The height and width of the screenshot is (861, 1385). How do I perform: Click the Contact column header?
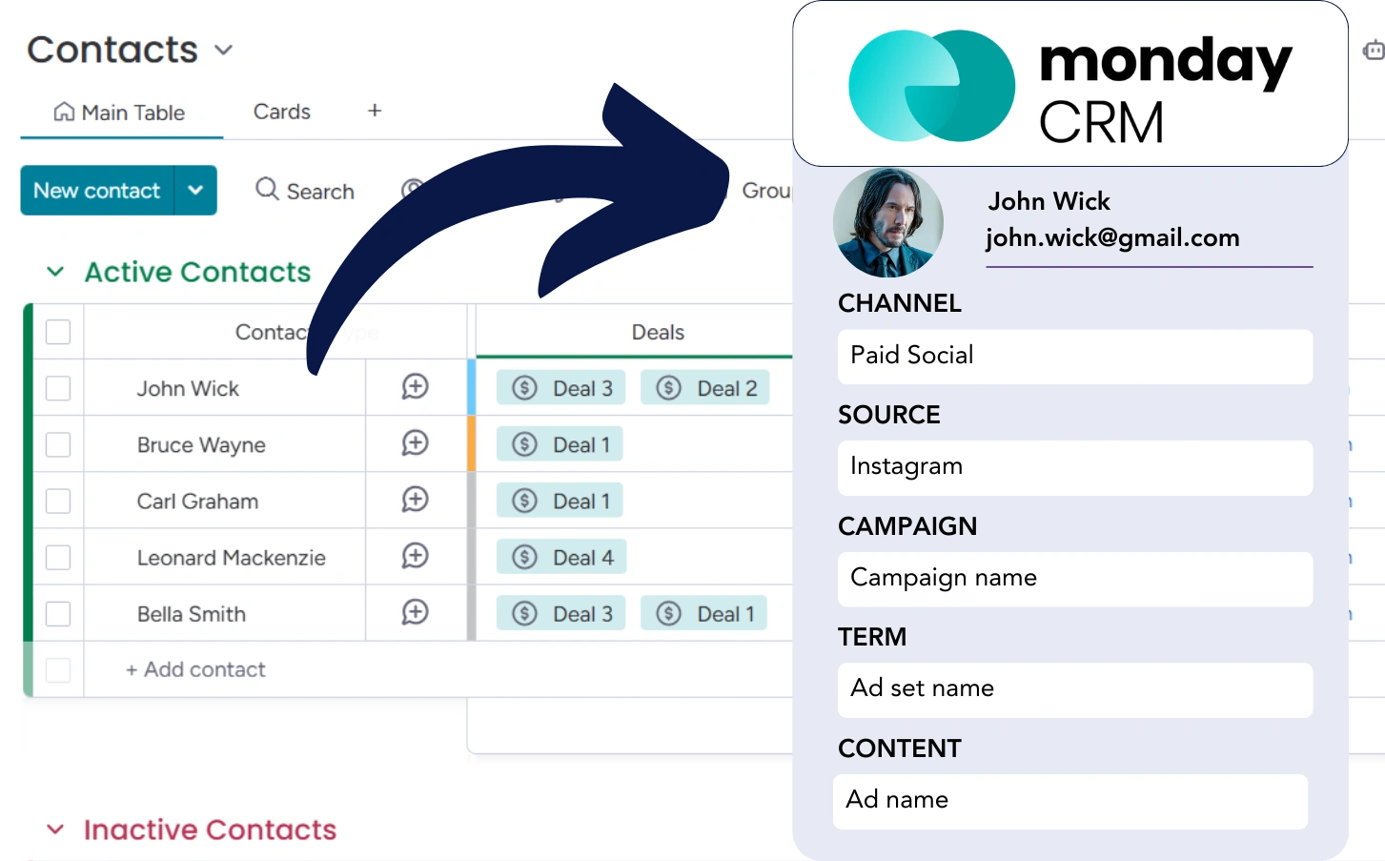(x=274, y=332)
